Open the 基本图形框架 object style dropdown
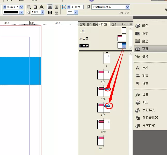Image resolution: width=167 pixels, height=155 pixels. [x=127, y=7]
